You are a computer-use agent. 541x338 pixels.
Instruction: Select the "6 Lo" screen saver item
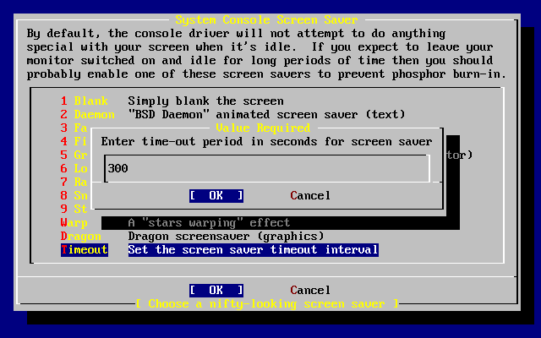[x=74, y=169]
